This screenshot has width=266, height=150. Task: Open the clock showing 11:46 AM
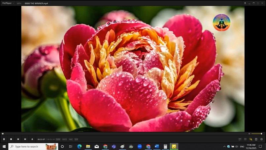tap(251, 147)
